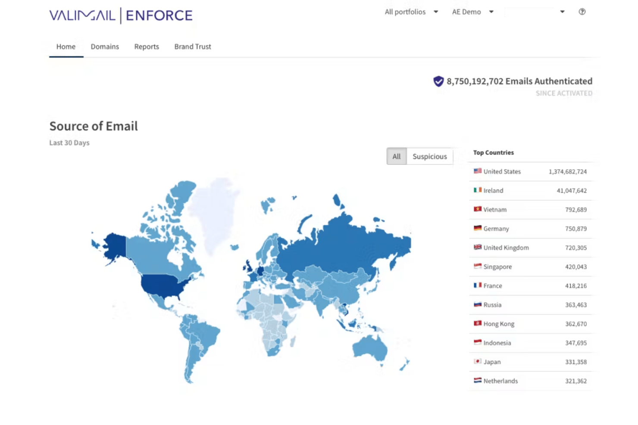Click Hong Kong count 362,670
Image resolution: width=638 pixels, height=425 pixels.
[576, 324]
